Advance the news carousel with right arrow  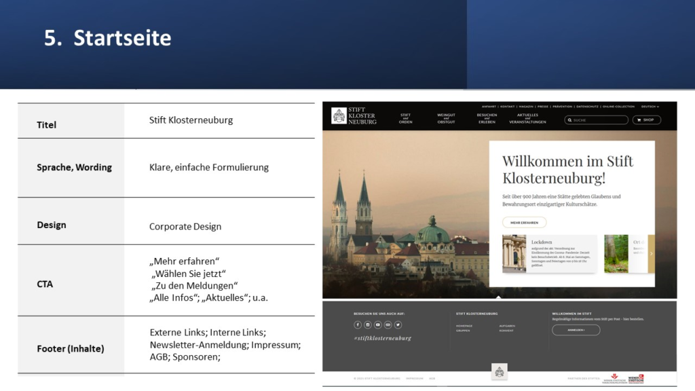coord(651,254)
